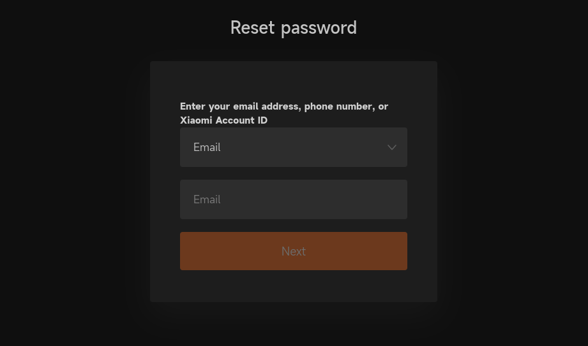This screenshot has height=346, width=588.
Task: Submit the form with Next
Action: click(x=293, y=251)
